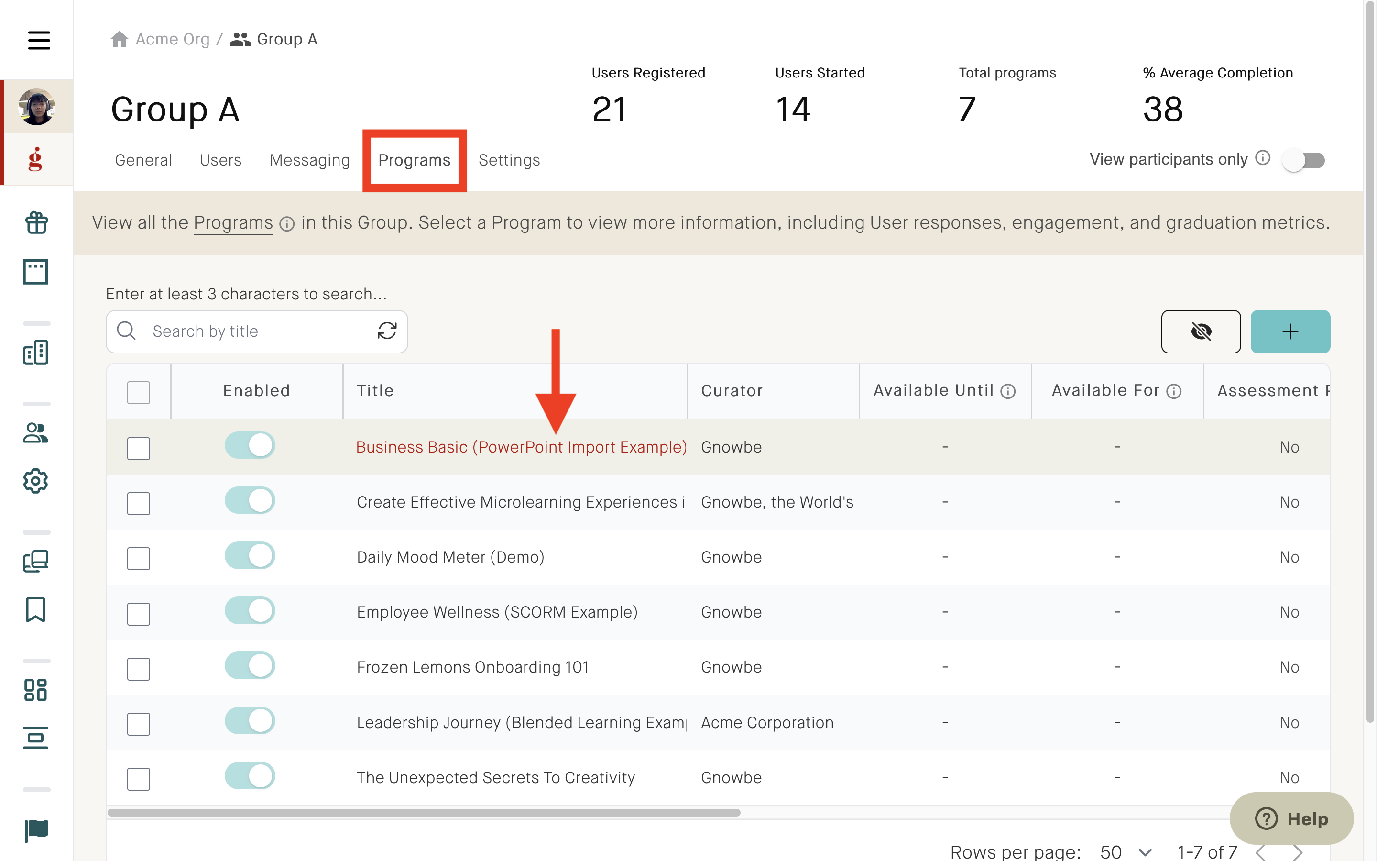Click the gift box sidebar icon

pyautogui.click(x=36, y=222)
